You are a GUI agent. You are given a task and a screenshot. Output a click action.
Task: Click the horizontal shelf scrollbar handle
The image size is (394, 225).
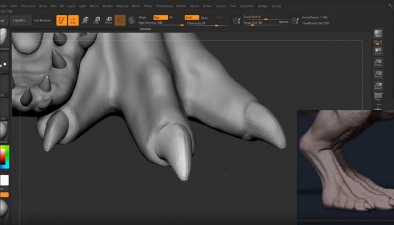[x=146, y=29]
